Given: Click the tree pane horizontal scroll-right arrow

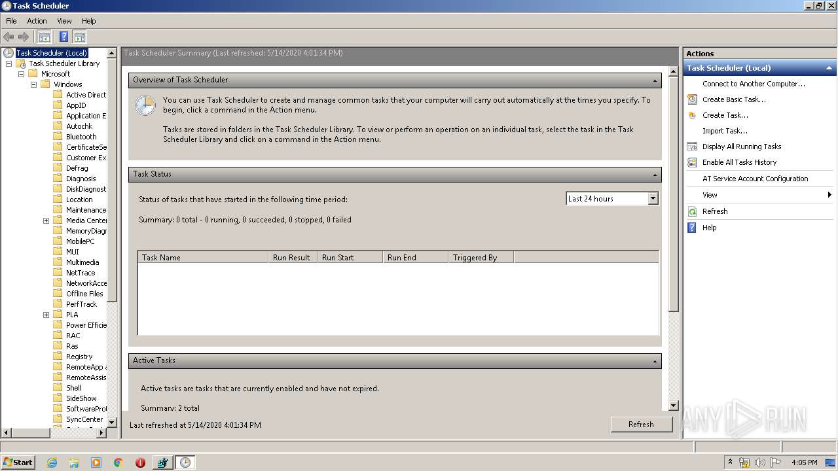Looking at the screenshot, I should (x=101, y=433).
